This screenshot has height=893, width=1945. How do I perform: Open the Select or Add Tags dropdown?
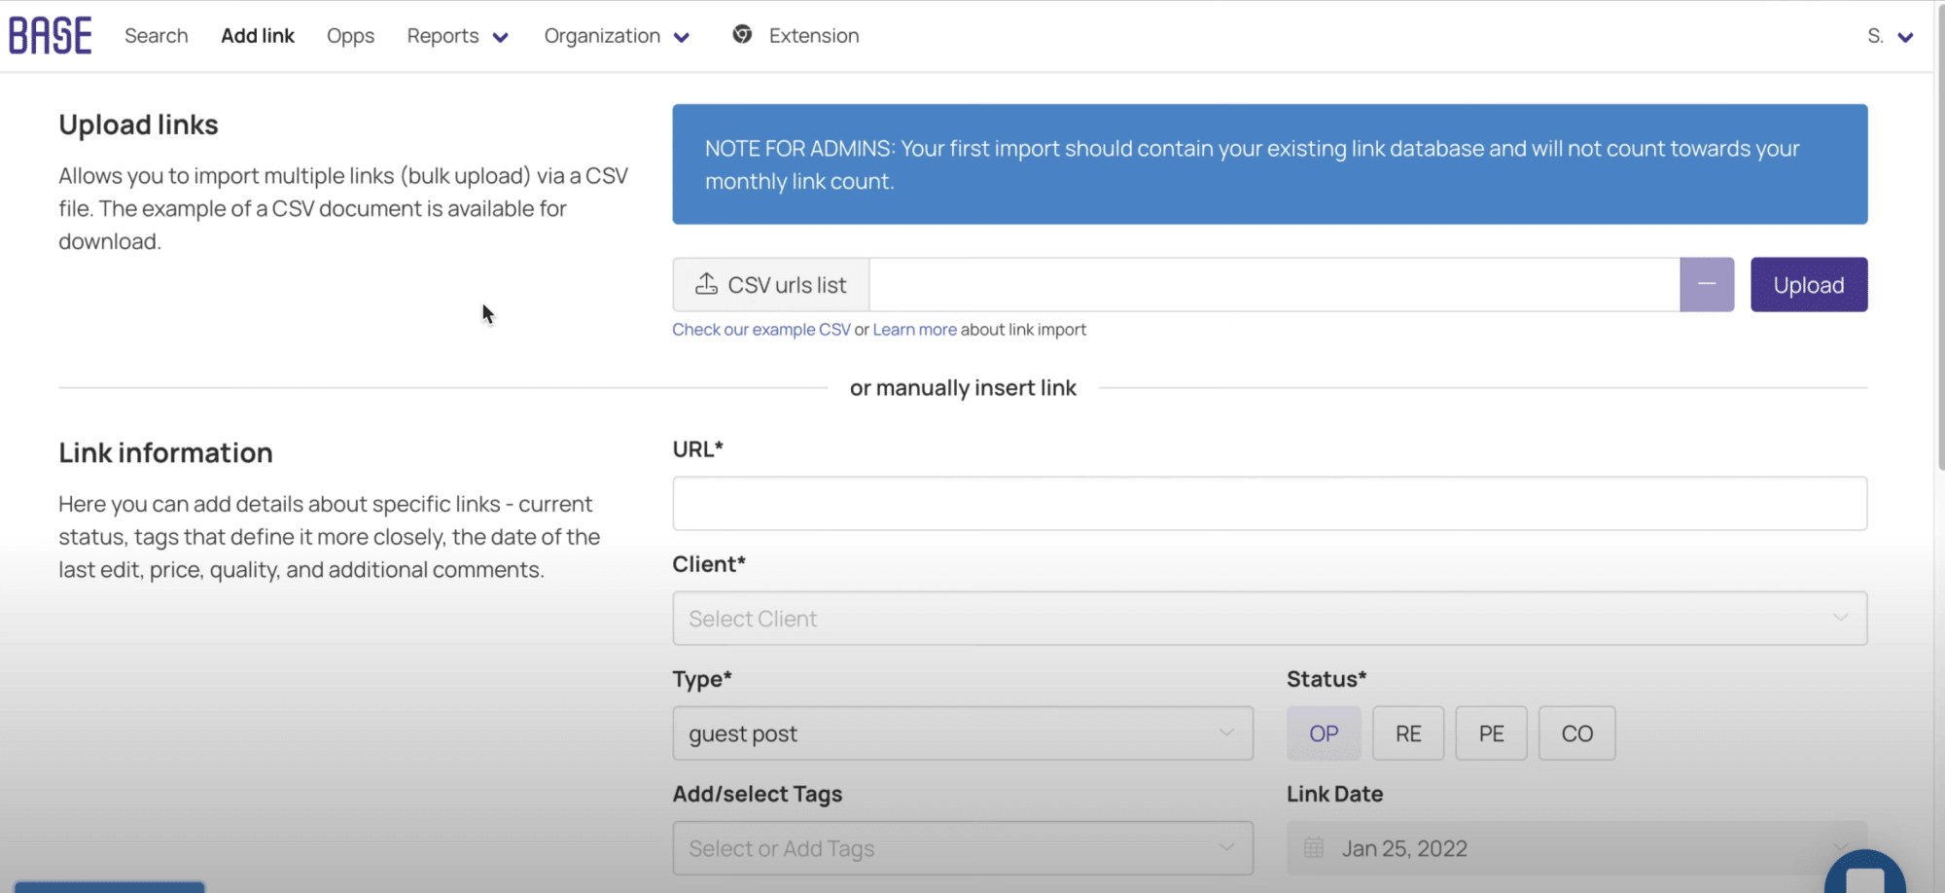coord(962,848)
